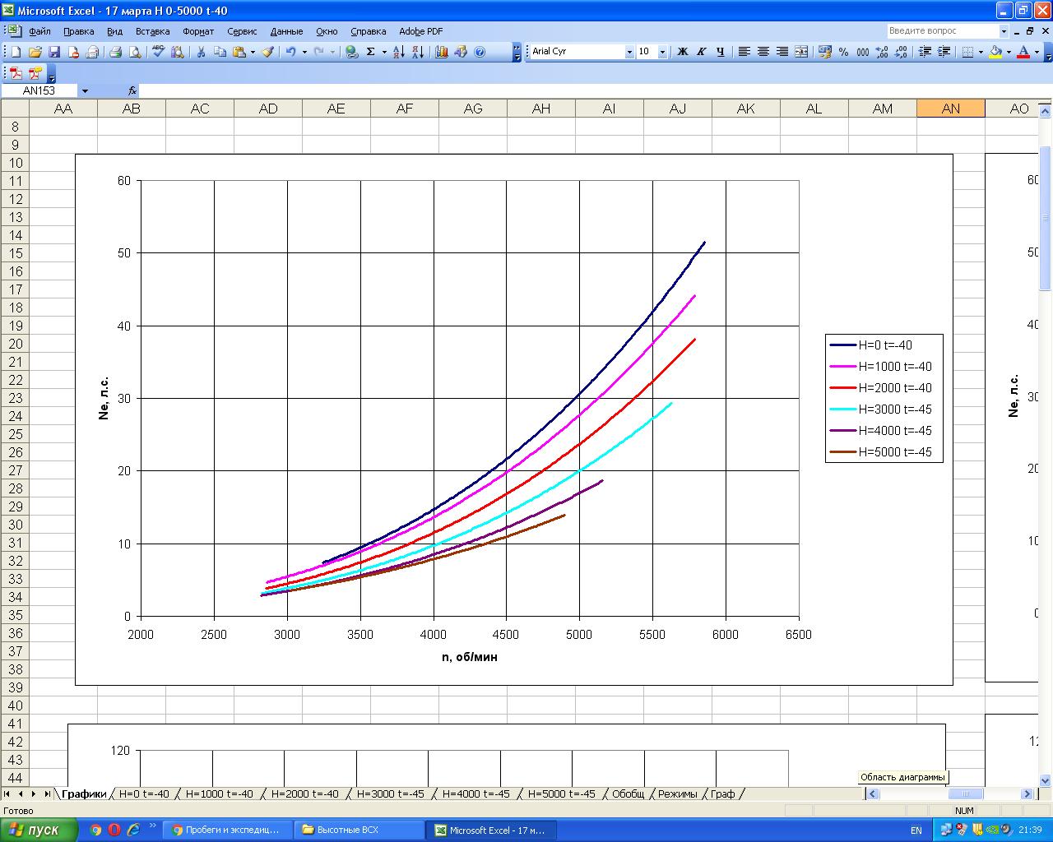Decrease indent icon in formatting toolbar
The width and height of the screenshot is (1053, 842).
pos(925,52)
